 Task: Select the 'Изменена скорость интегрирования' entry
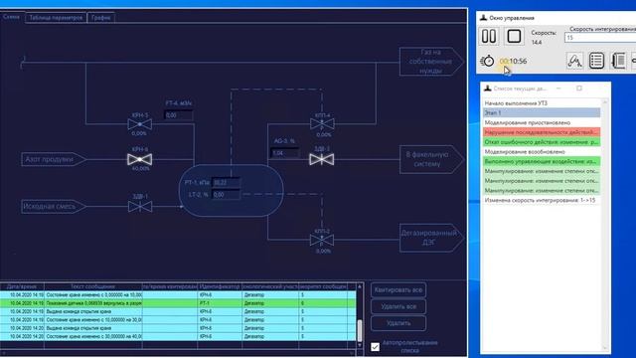[542, 201]
